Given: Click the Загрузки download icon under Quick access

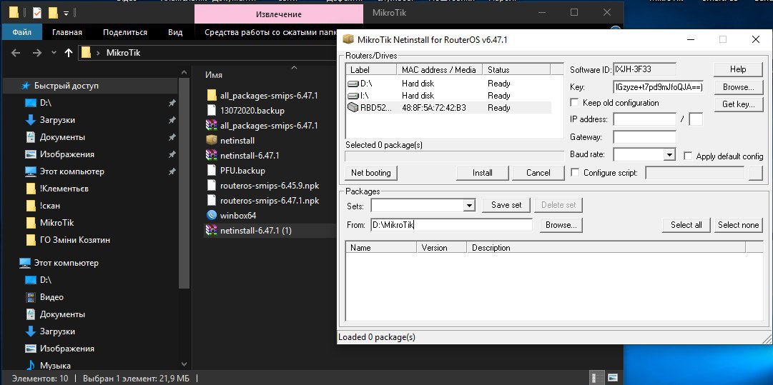Looking at the screenshot, I should tap(31, 119).
